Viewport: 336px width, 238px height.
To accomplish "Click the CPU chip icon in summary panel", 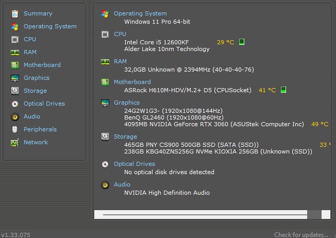I will [105, 35].
